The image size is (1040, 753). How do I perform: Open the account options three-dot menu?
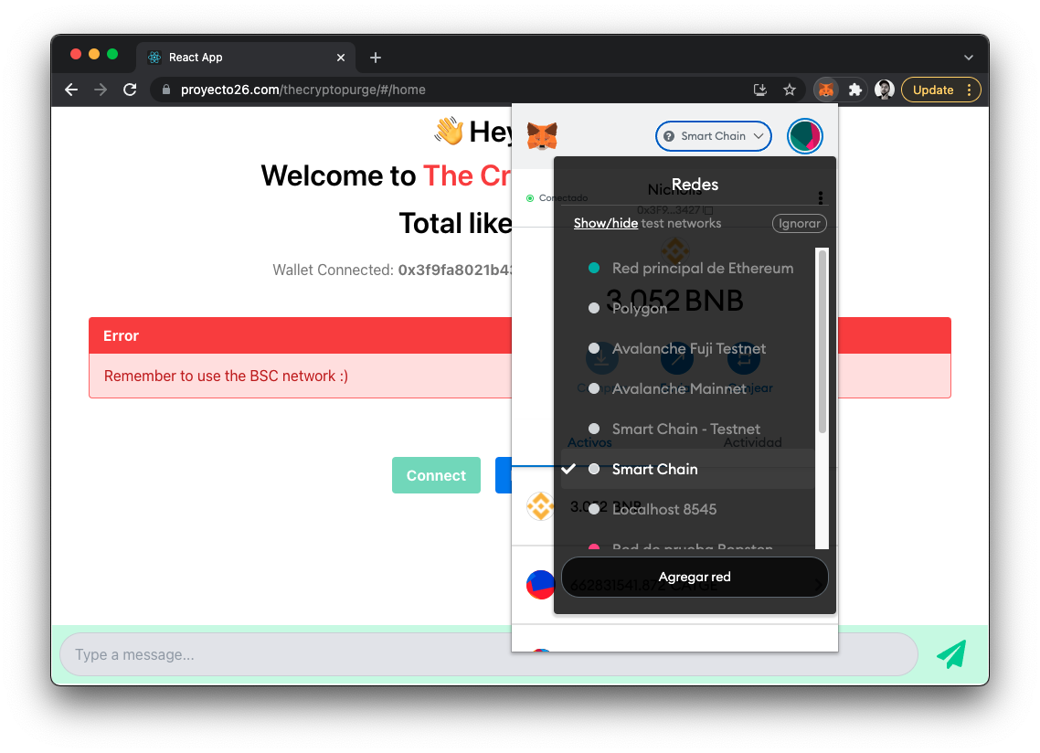[x=821, y=197]
